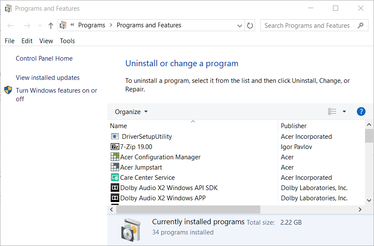
Task: Select the Care Center Service icon
Action: [x=115, y=177]
